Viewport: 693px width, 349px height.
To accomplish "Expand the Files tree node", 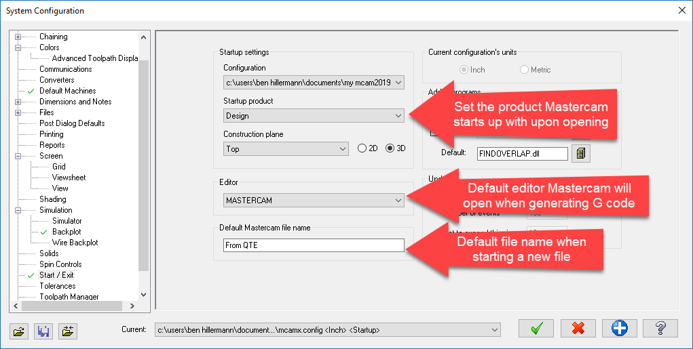I will (x=18, y=112).
